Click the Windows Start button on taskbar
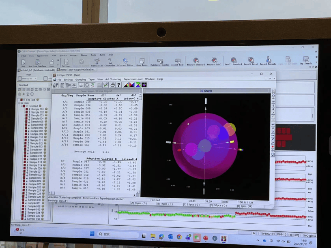 [x=92, y=234]
